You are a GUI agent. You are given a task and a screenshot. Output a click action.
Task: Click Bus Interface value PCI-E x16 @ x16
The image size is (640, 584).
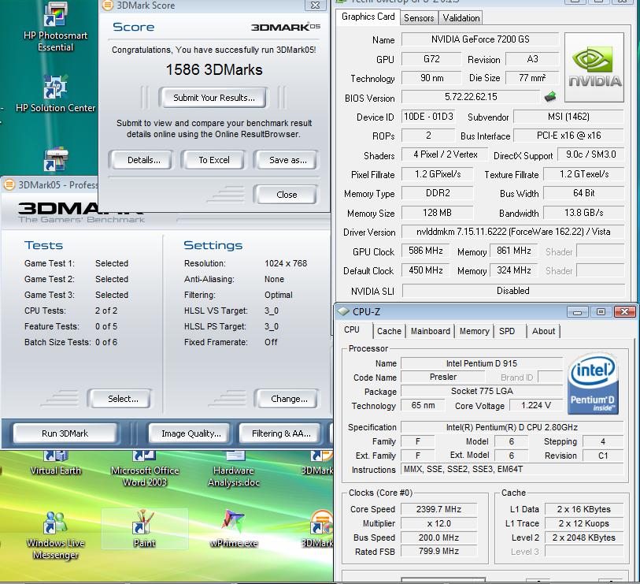(x=568, y=136)
